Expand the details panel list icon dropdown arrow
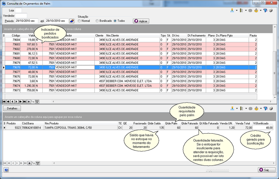279x179 pixels. (x=246, y=108)
